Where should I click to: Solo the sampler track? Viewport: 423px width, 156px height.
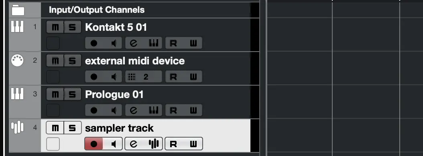coord(72,128)
